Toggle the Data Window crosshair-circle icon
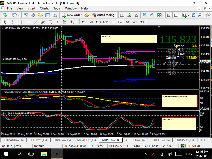 point(33,15)
